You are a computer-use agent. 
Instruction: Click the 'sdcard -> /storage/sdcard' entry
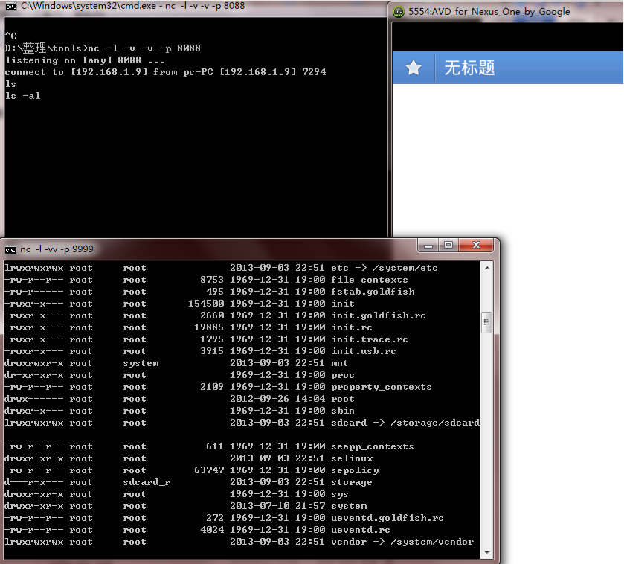(x=405, y=423)
